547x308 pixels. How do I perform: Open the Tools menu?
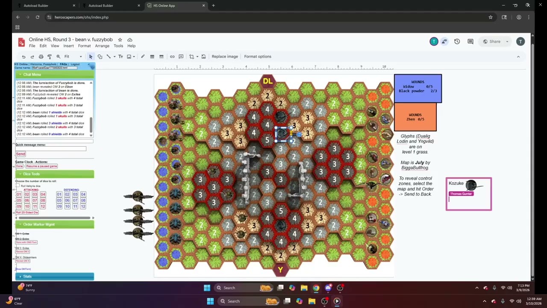click(118, 46)
